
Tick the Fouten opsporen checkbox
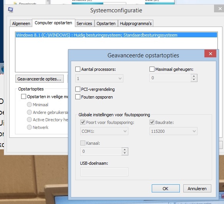click(x=78, y=97)
